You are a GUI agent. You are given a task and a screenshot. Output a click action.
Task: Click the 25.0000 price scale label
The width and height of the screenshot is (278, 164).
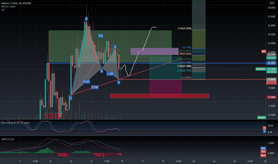271,34
